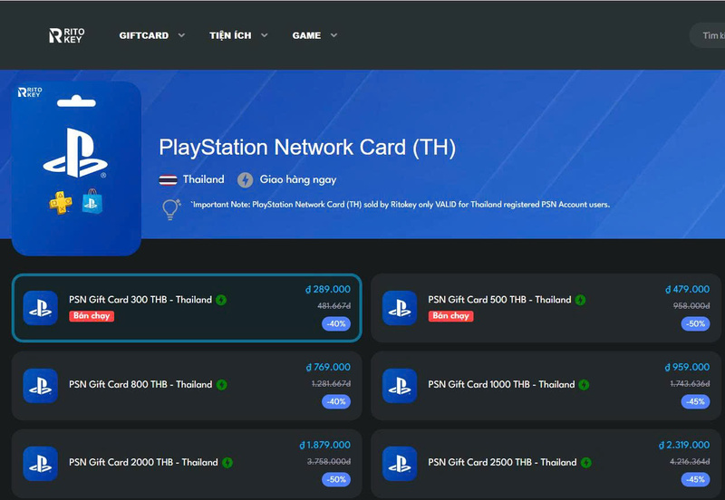Click the -50% badge on 500 THB card

[x=695, y=323]
